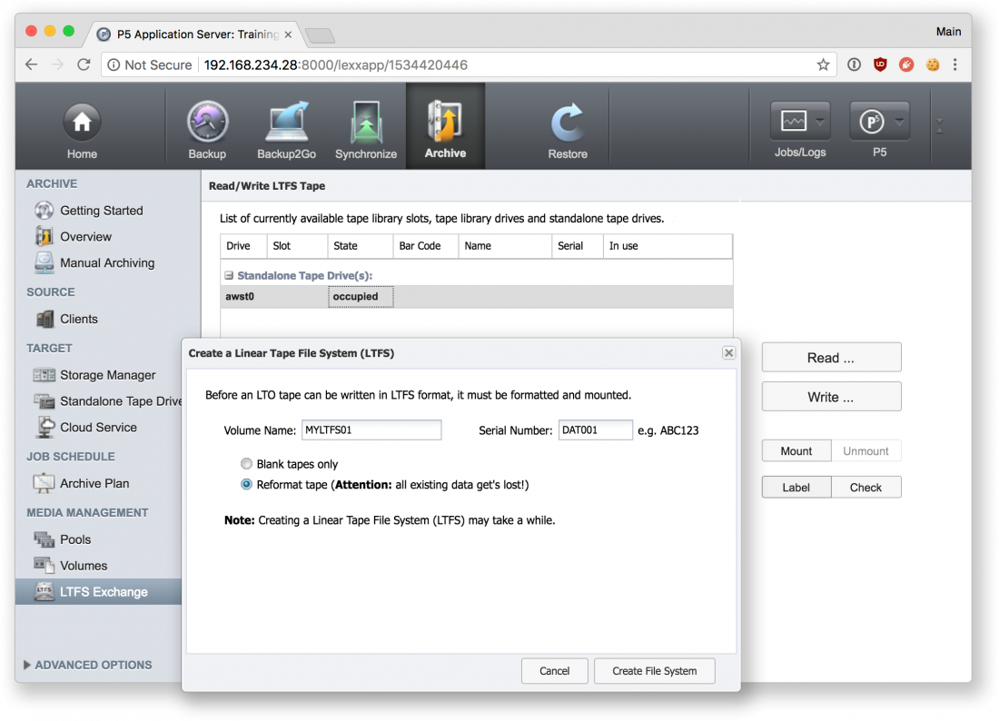Sort by the Bar Code column header
999x721 pixels.
click(426, 246)
